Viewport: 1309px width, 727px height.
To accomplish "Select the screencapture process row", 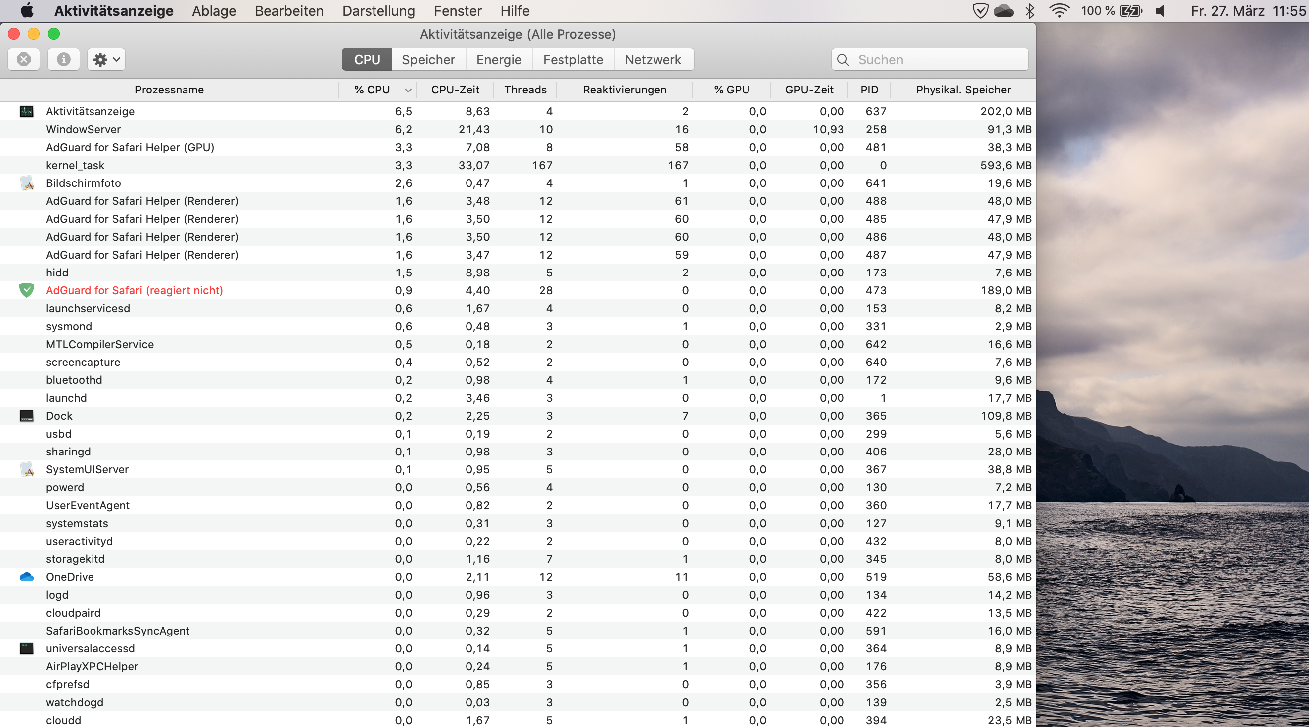I will click(518, 362).
